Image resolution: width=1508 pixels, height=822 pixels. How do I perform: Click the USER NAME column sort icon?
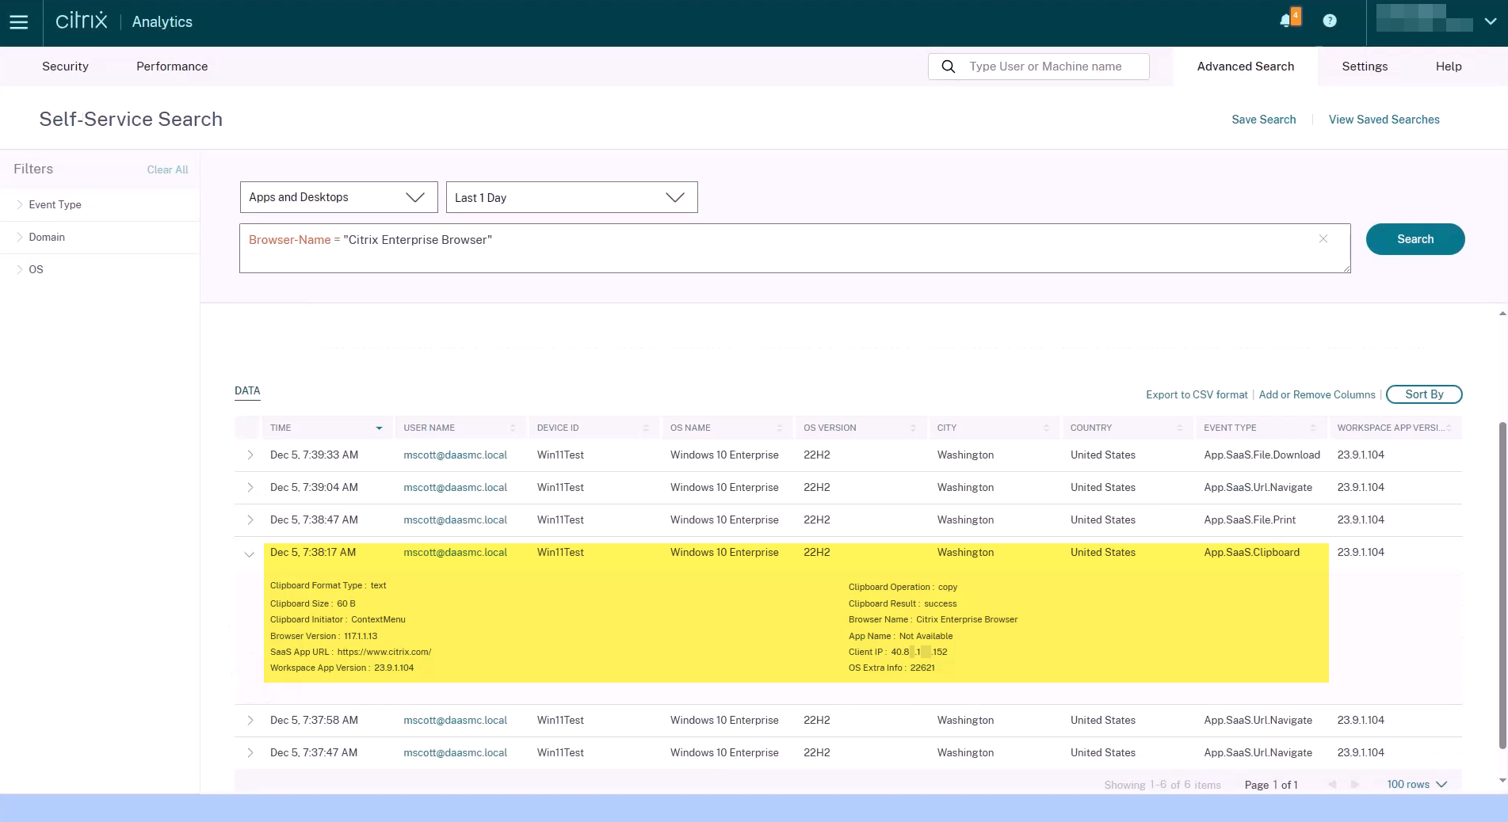(513, 428)
